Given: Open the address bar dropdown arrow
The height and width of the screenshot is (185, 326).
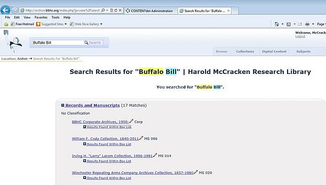Looking at the screenshot, I should click(107, 10).
